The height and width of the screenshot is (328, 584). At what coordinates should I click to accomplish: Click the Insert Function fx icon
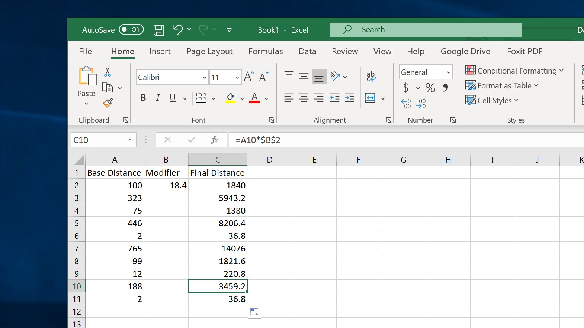point(214,140)
